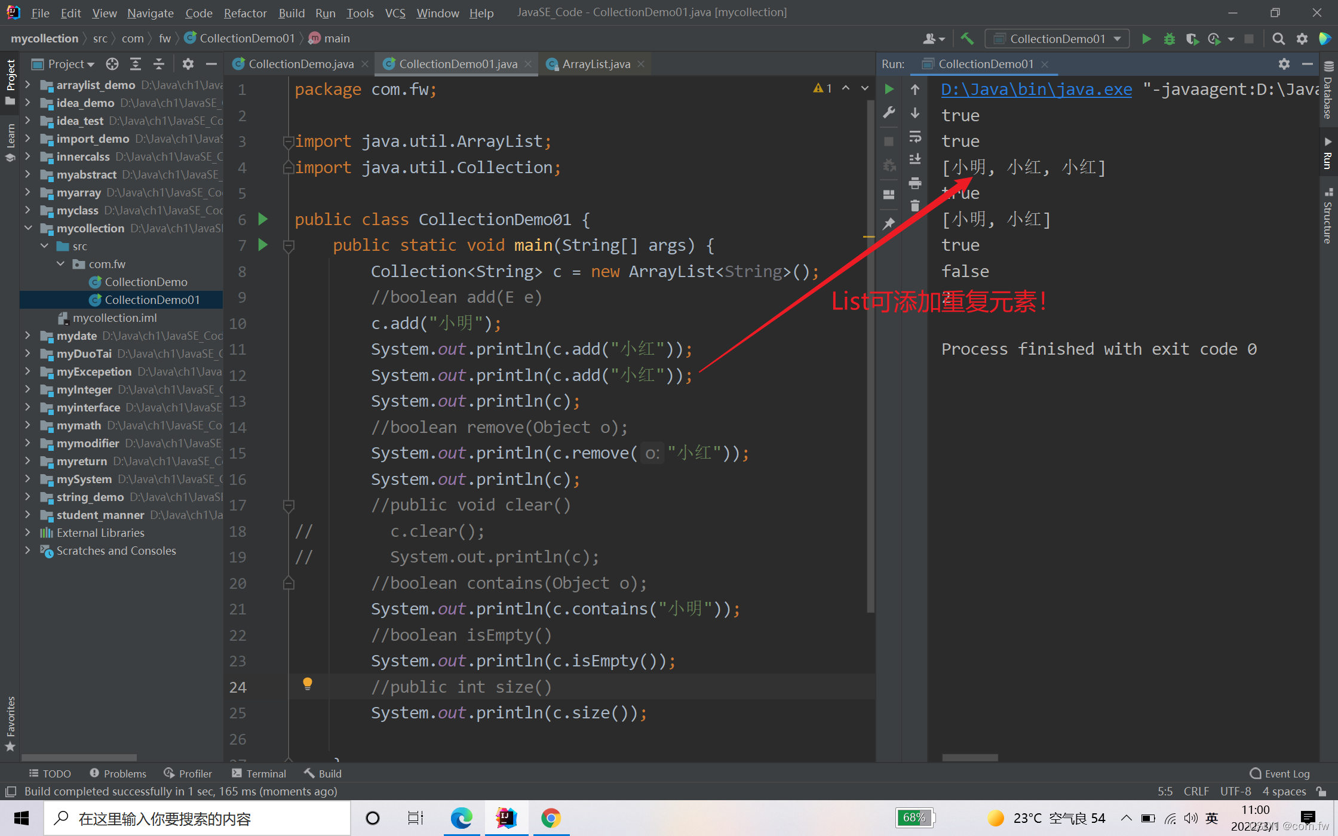Open Search Everywhere magnifier icon
1338x836 pixels.
point(1278,39)
